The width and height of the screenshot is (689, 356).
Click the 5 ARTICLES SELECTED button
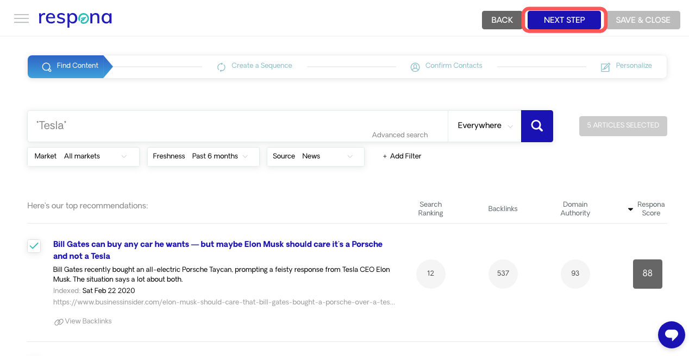[x=623, y=126]
